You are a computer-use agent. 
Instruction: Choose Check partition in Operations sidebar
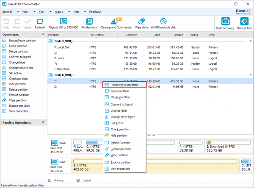(x=18, y=79)
